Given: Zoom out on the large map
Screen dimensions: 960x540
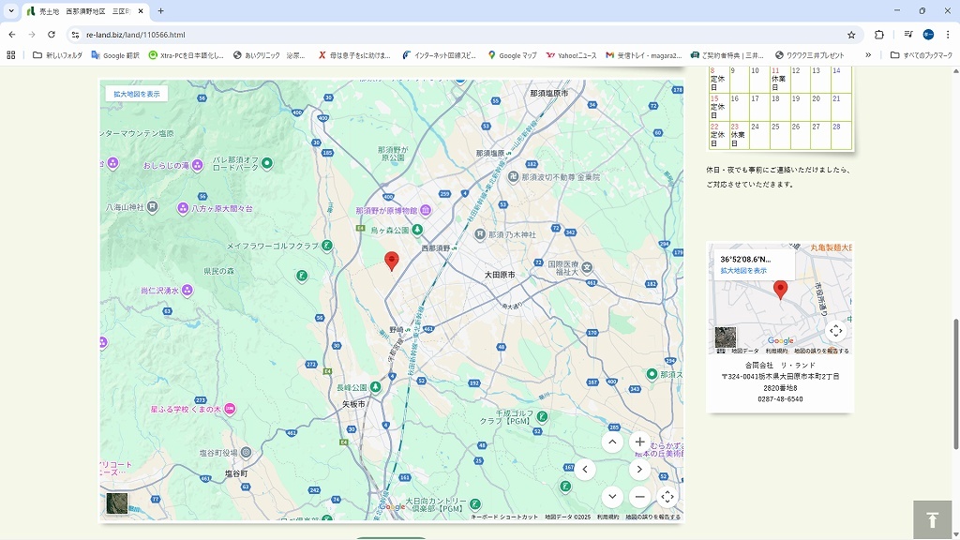Looking at the screenshot, I should click(x=639, y=497).
